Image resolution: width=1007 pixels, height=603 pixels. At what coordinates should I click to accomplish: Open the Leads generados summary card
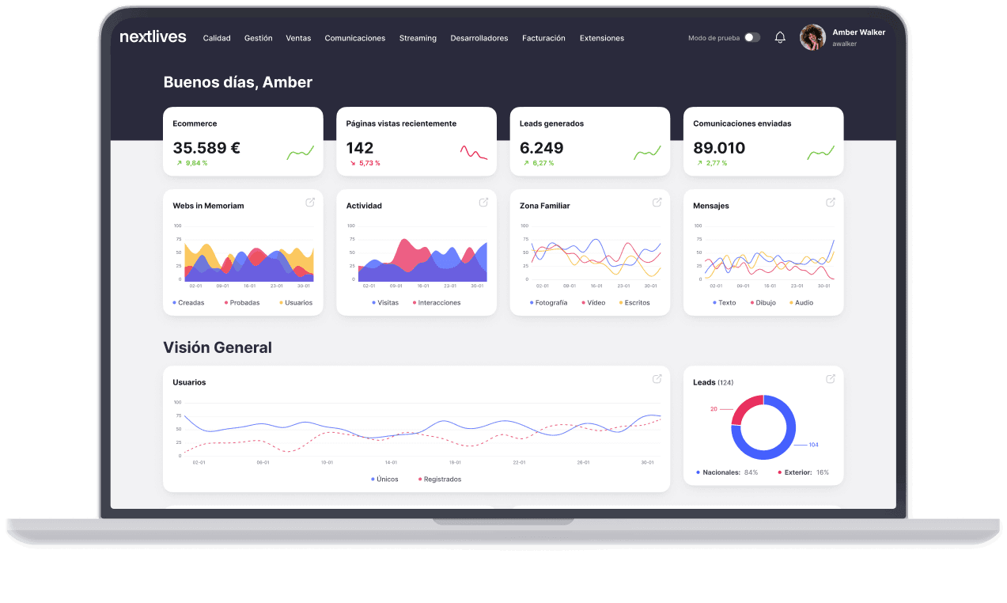[x=589, y=142]
